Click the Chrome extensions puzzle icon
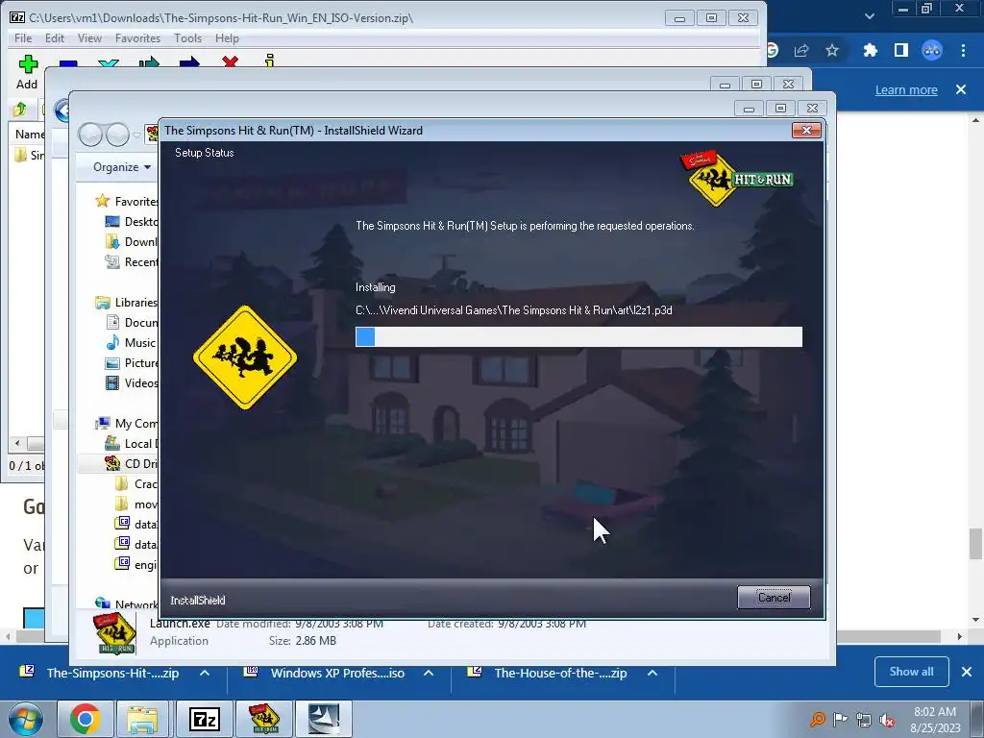 click(870, 50)
